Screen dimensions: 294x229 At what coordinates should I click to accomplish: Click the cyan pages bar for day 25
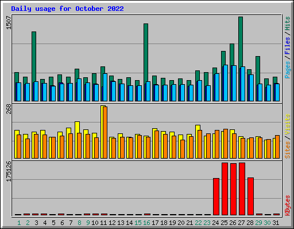tap(226, 83)
